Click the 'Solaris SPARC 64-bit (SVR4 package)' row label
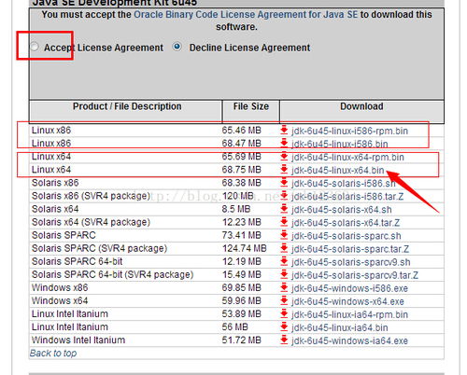The width and height of the screenshot is (467, 375). (113, 274)
